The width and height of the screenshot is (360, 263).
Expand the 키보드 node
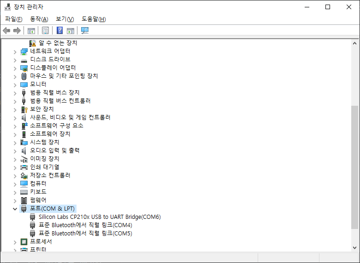pyautogui.click(x=15, y=193)
